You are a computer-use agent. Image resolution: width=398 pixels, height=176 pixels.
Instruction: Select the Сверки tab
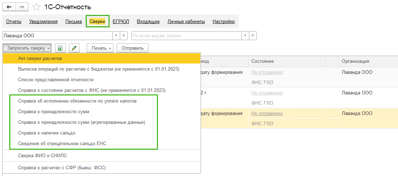(97, 22)
